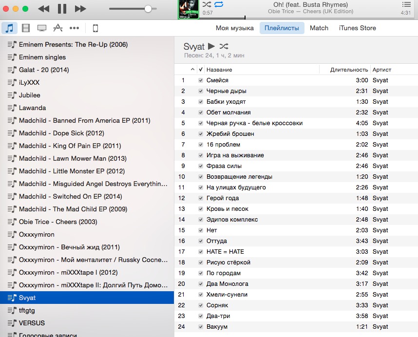The height and width of the screenshot is (337, 418).
Task: Open Oxxxymiron - miXXXtape I (2012) playlist
Action: [87, 272]
